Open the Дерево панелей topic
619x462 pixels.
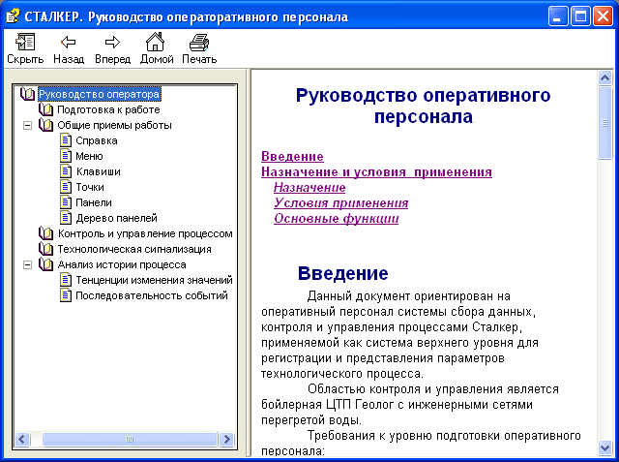116,218
